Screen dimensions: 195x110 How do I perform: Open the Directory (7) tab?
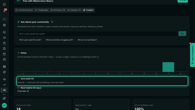pos(58,10)
